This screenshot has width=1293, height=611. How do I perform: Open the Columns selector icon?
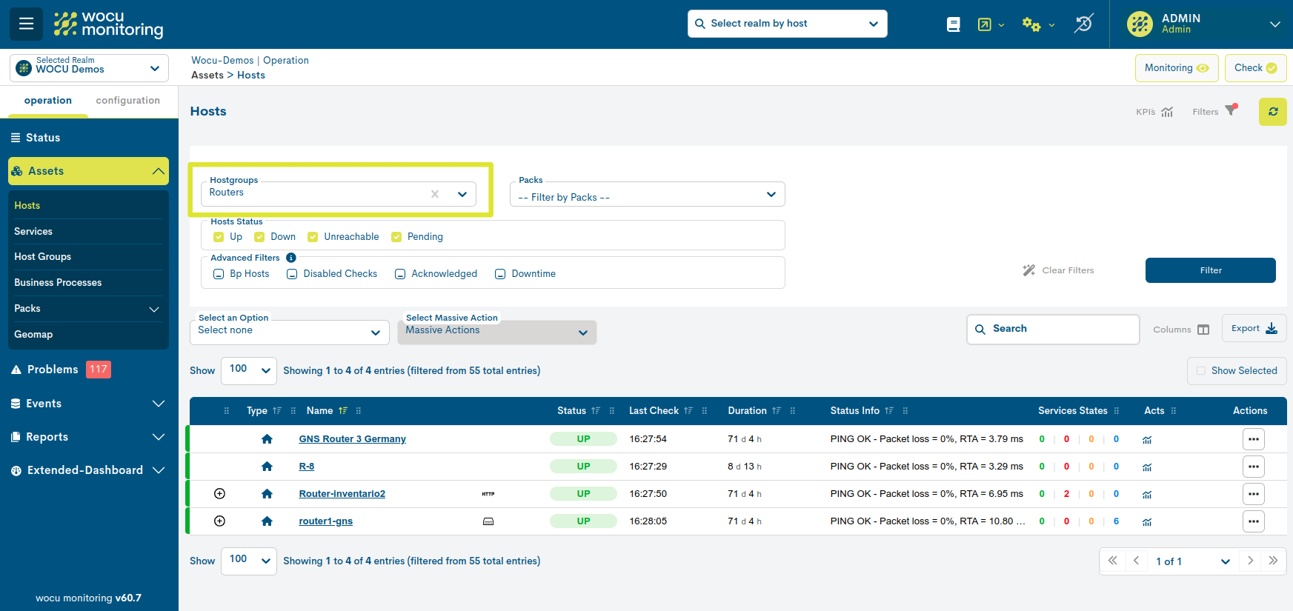tap(1203, 330)
